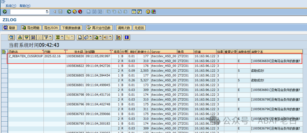This screenshot has height=133, width=307.
Task: Go to previous page icon
Action: [x=114, y=12]
